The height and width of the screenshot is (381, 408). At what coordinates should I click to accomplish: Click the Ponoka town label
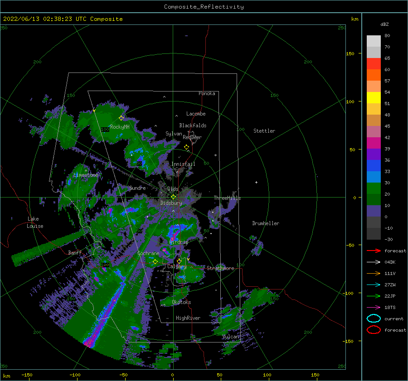pos(207,93)
